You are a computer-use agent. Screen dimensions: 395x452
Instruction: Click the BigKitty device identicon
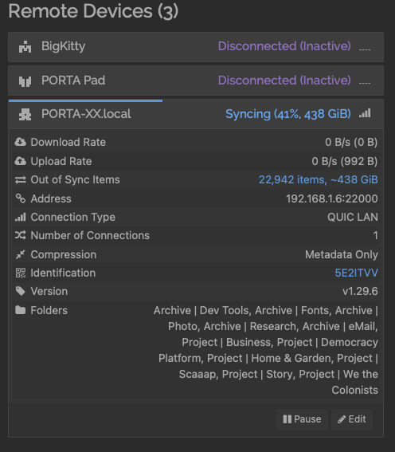(x=25, y=47)
